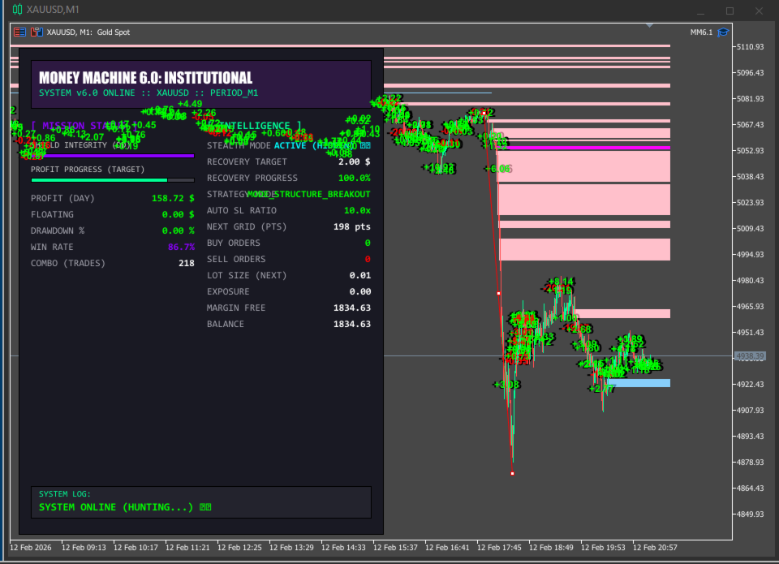Select the magenta horizontal level line

click(583, 148)
